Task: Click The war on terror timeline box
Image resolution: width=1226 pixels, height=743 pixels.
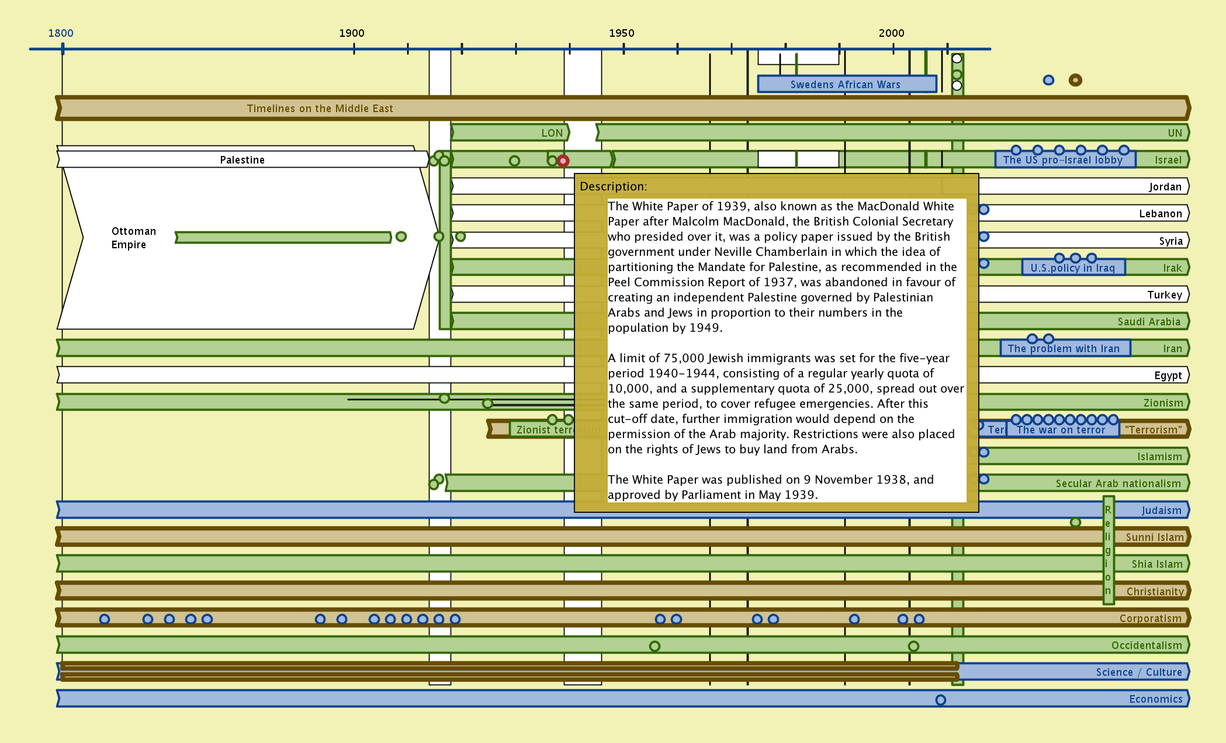Action: pyautogui.click(x=1061, y=430)
